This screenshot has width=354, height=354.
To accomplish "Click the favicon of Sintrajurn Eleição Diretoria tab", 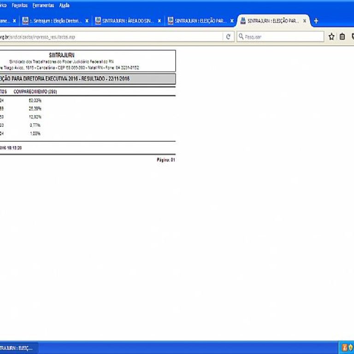I will coord(25,21).
